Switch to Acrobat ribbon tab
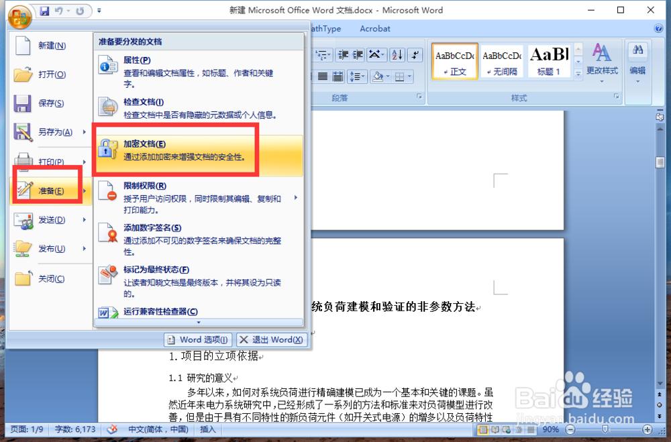Viewport: 671px width, 442px height. tap(375, 29)
